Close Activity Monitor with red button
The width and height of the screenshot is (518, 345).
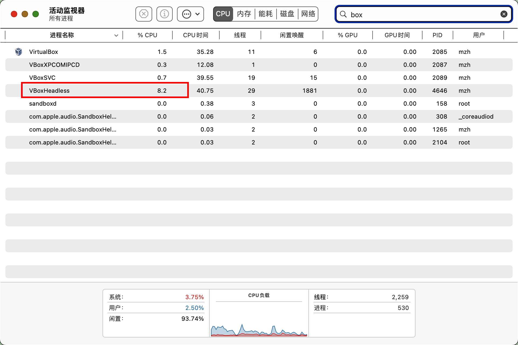coord(14,14)
